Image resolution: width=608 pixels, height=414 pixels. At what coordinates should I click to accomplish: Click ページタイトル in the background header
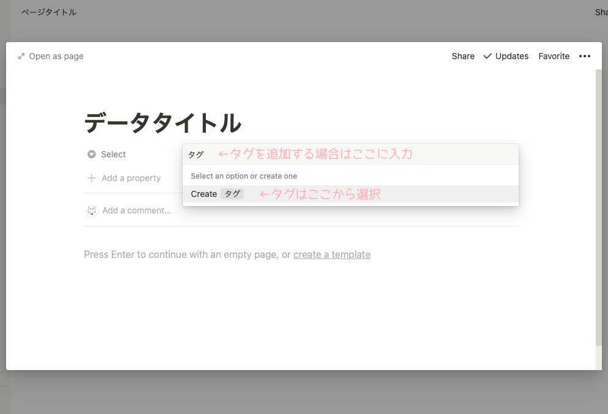48,12
